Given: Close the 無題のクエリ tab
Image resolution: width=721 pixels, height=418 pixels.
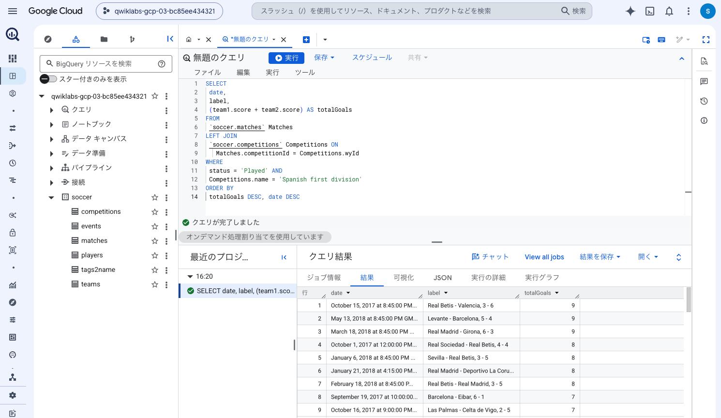Looking at the screenshot, I should pyautogui.click(x=284, y=40).
